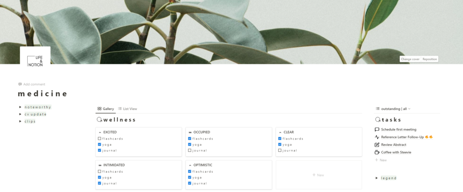Click the pulse icon beside Reference Letter Follow-Up
Screen dimensions: 463x192
pos(377,137)
